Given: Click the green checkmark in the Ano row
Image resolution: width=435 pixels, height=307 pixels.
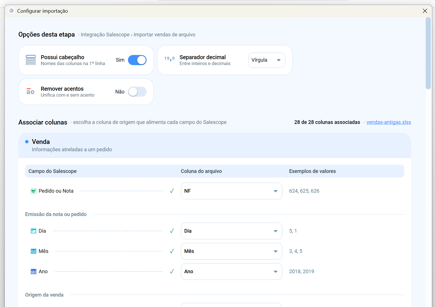Looking at the screenshot, I should (x=172, y=272).
